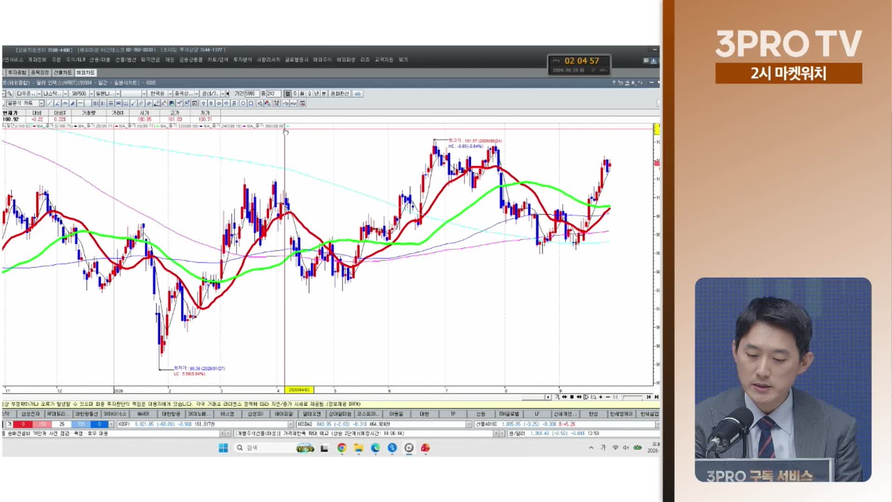Click the help question mark in chart title bar

point(614,83)
